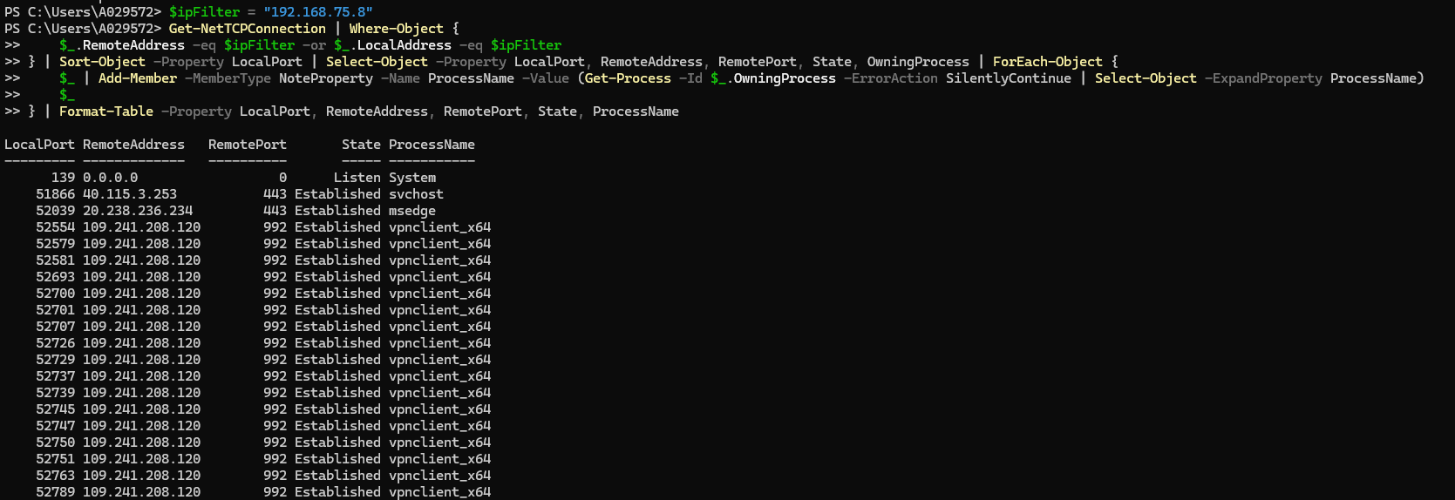Image resolution: width=1455 pixels, height=500 pixels.
Task: Click the "192.168.75.8" IP string
Action: (x=317, y=12)
